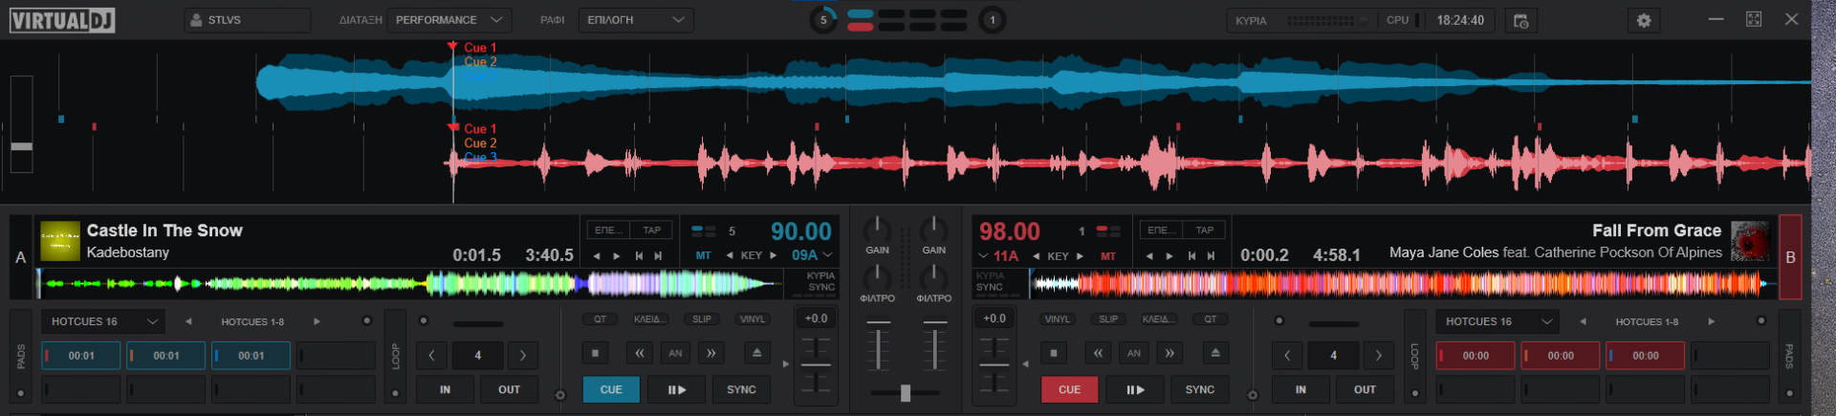
Task: Set loop OUT point on deck B
Action: (1365, 389)
